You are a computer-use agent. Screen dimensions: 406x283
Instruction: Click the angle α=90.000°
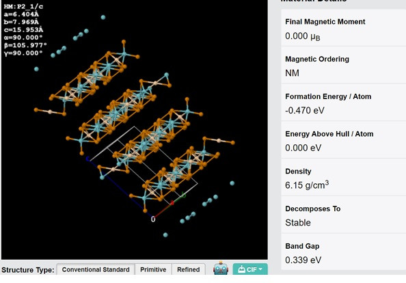(23, 38)
